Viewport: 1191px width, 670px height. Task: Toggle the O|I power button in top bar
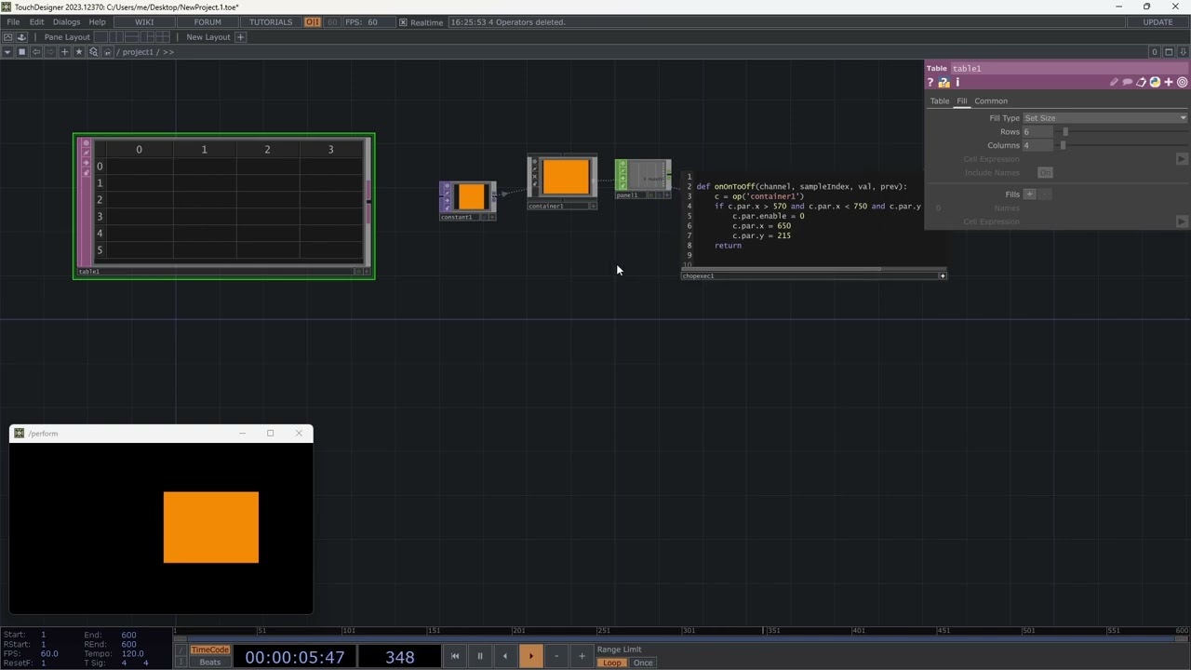313,22
